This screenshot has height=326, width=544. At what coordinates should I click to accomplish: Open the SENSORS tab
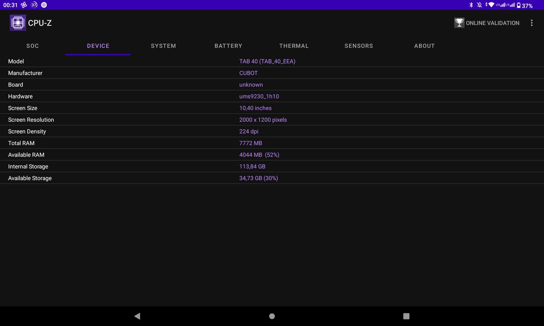coord(359,46)
